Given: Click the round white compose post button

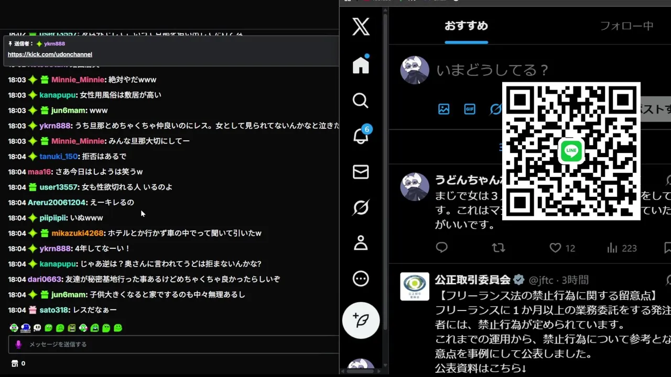Looking at the screenshot, I should pyautogui.click(x=361, y=320).
